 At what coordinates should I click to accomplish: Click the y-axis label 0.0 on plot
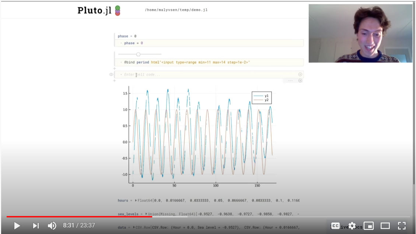[125, 142]
